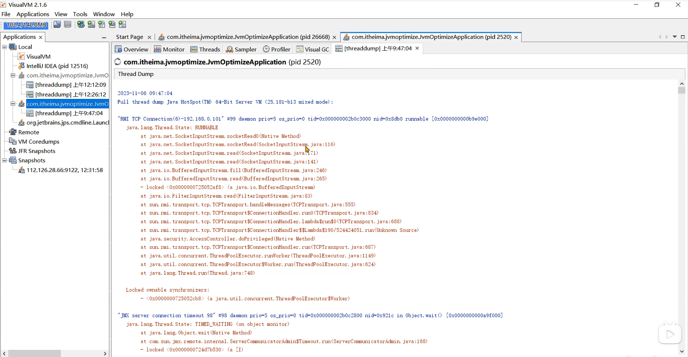
Task: Open the Sampler tab
Action: [x=241, y=49]
